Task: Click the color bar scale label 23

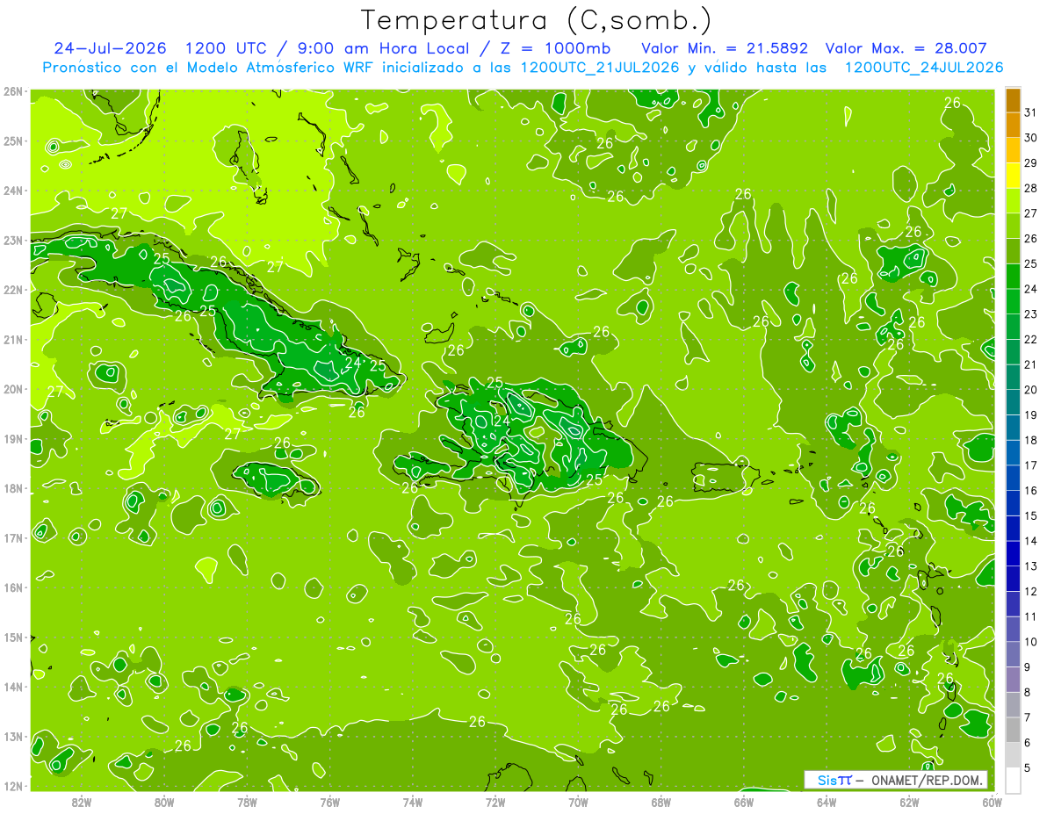Action: coord(1030,314)
